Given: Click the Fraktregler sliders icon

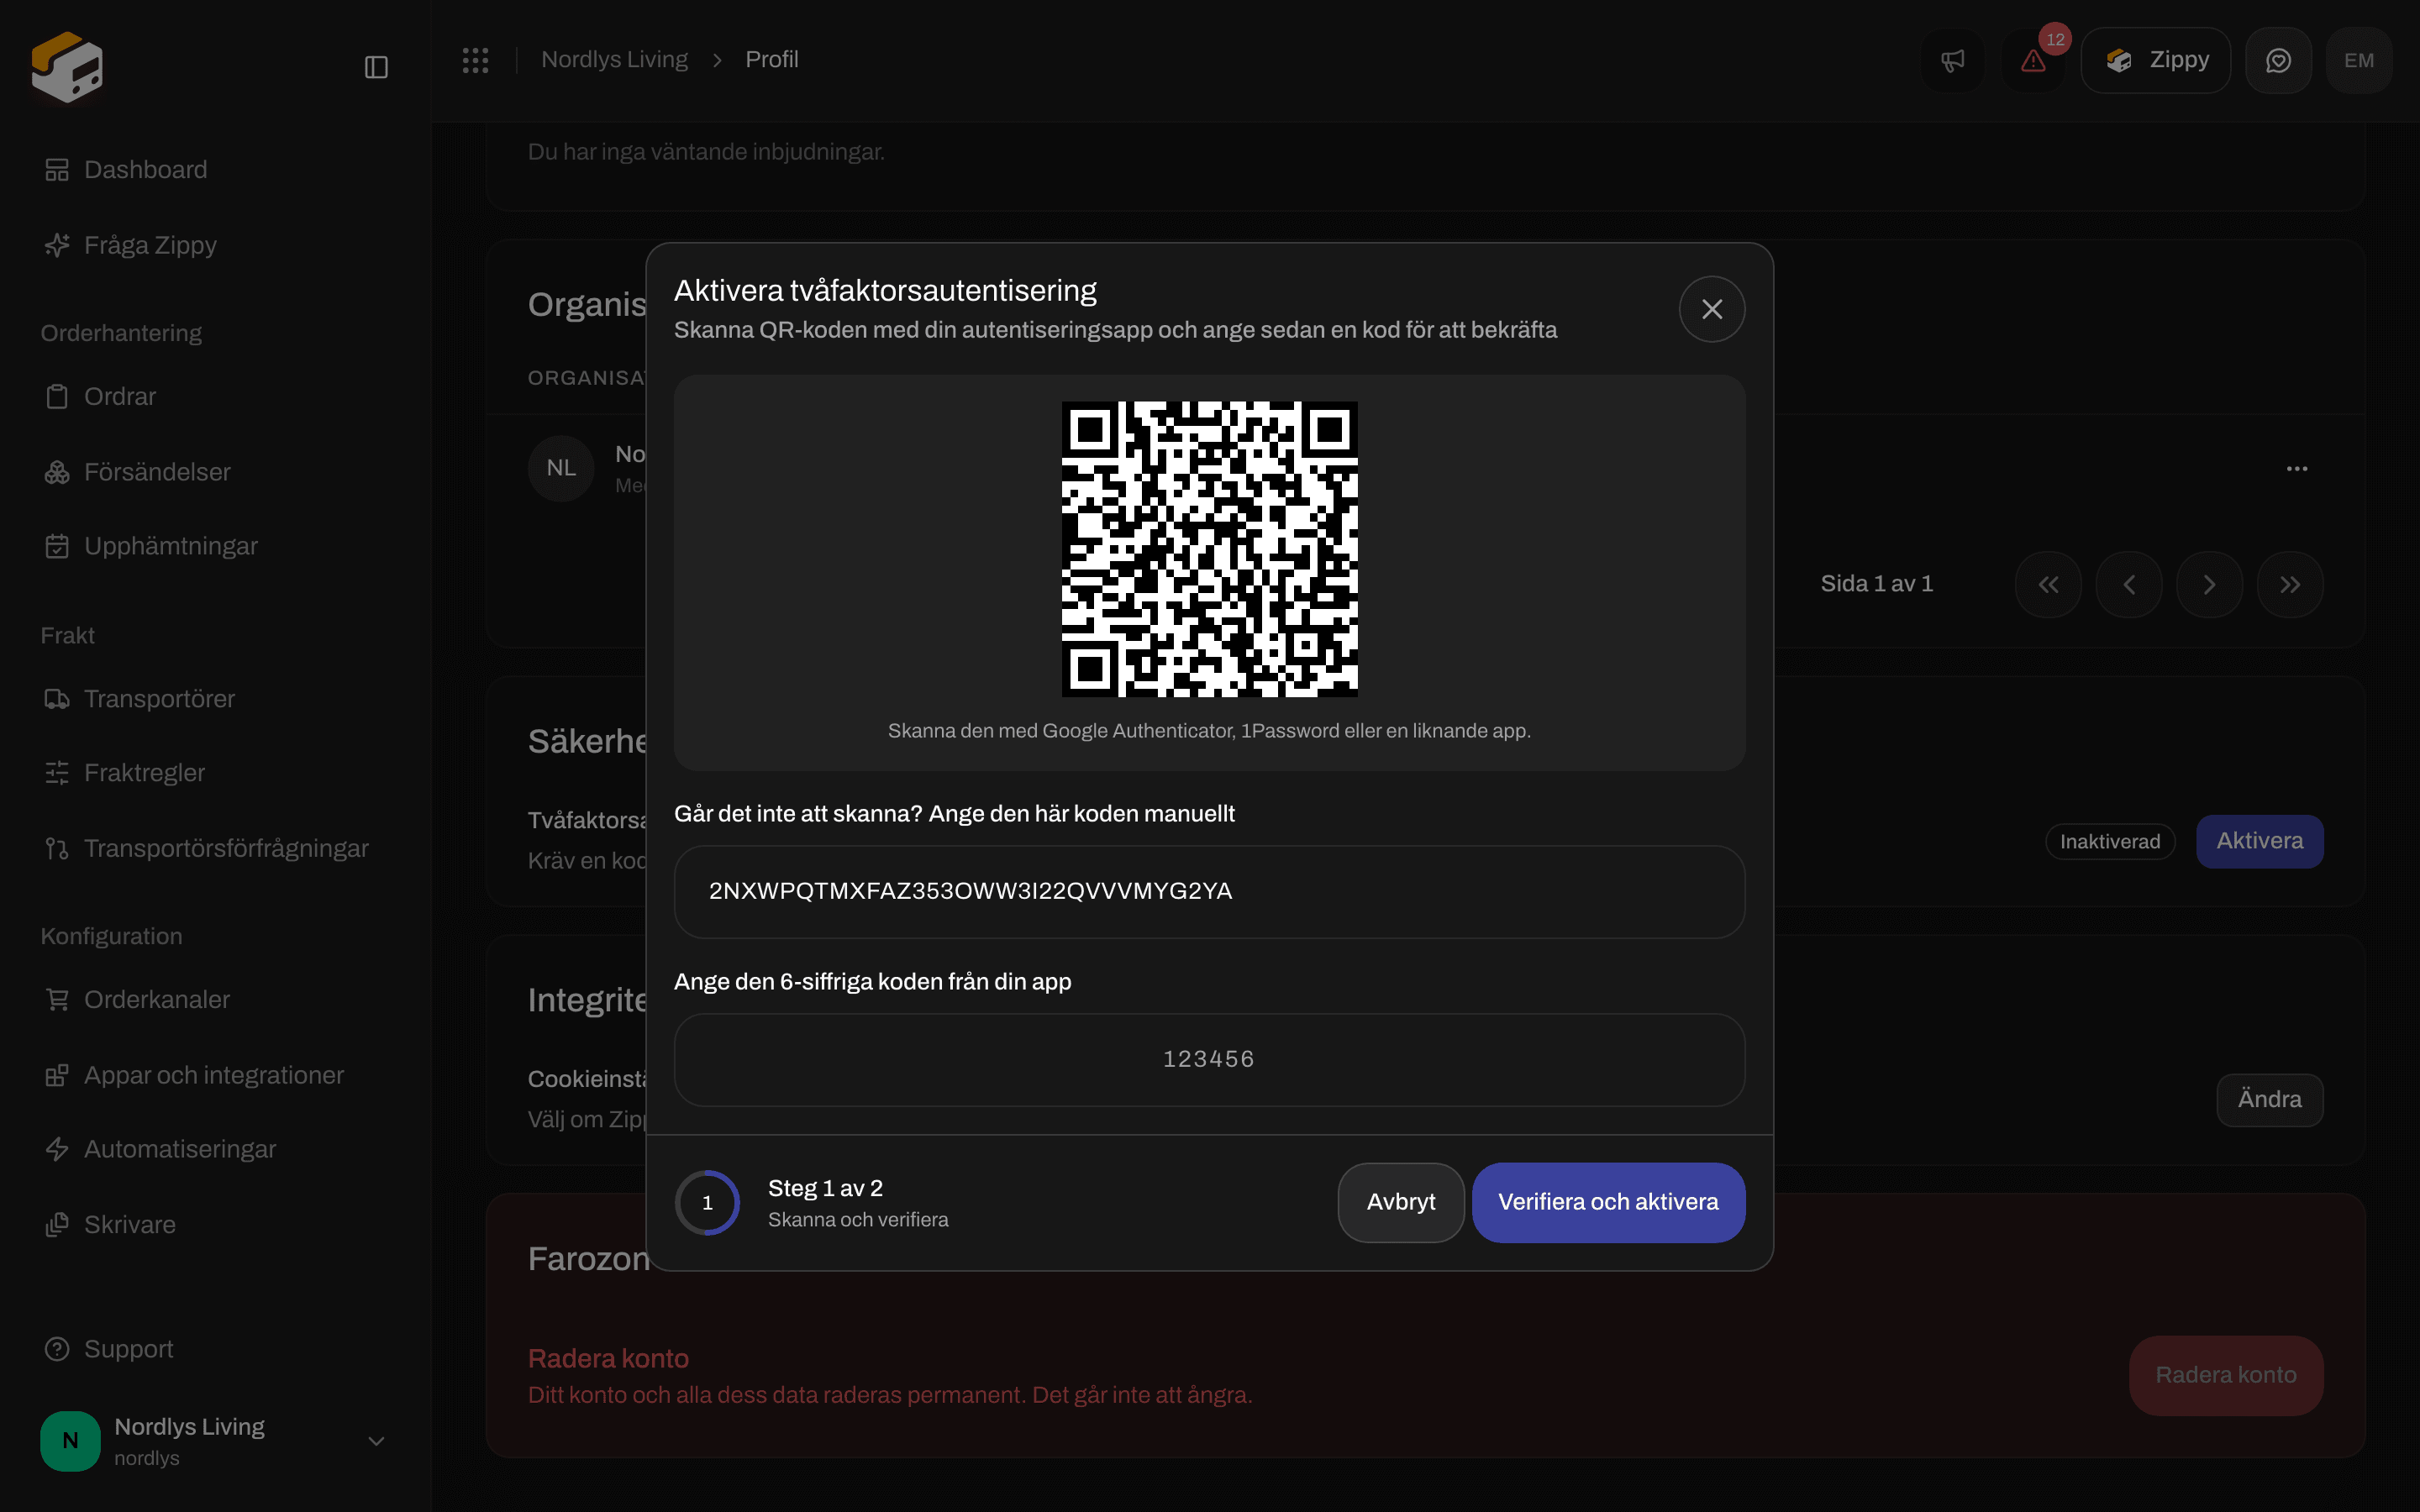Looking at the screenshot, I should [57, 772].
